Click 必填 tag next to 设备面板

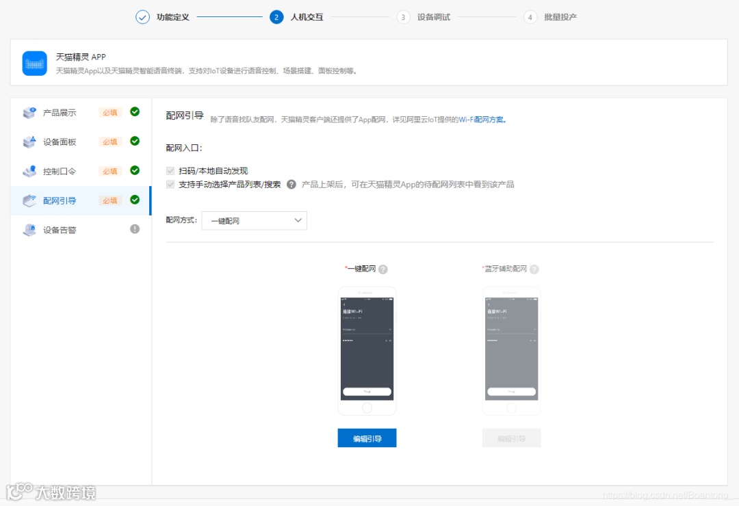(109, 142)
